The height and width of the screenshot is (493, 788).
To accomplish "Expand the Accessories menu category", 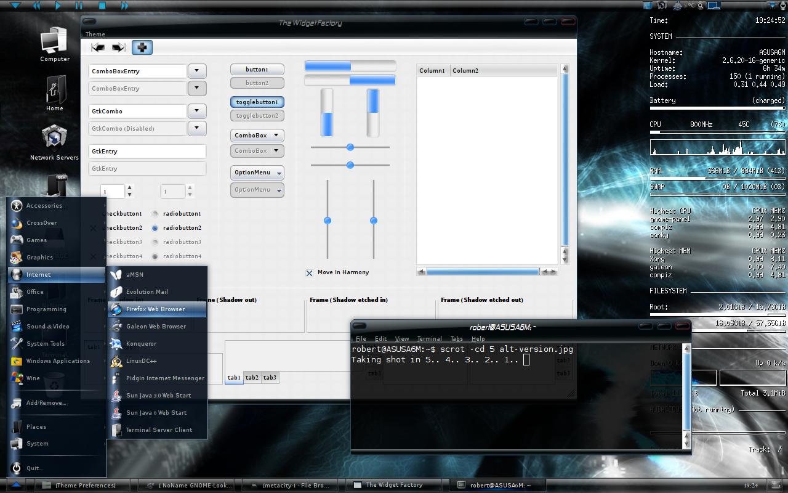I will coord(57,206).
